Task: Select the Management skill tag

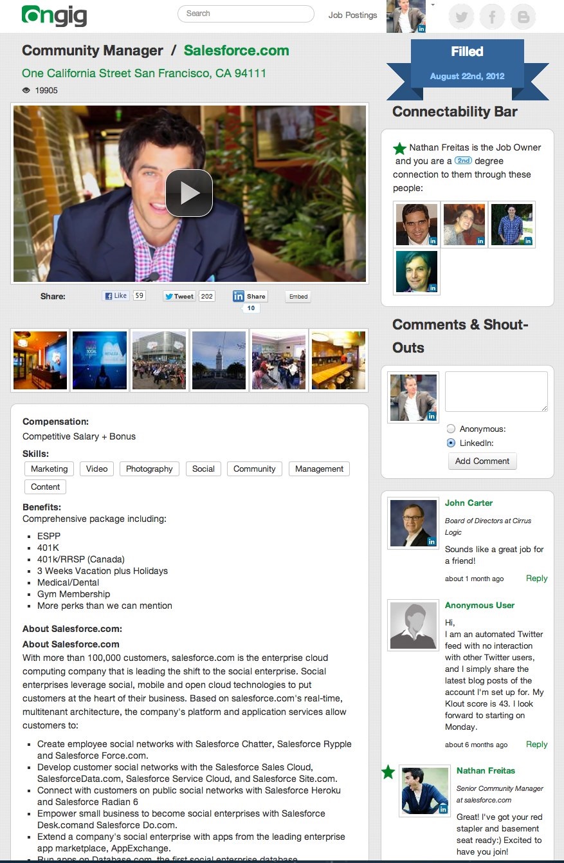Action: [319, 469]
